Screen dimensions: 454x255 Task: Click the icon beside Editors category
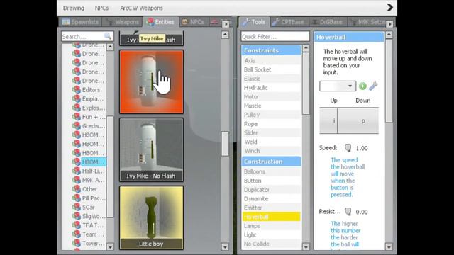(x=77, y=90)
